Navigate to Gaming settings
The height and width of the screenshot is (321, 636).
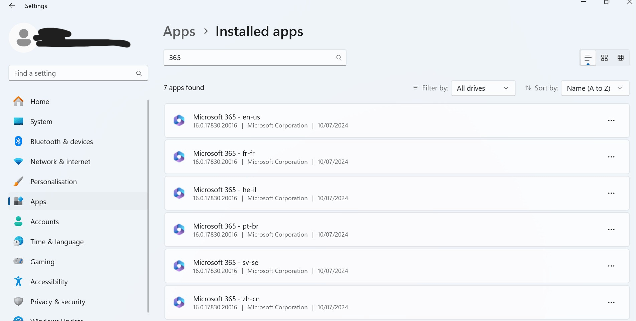pyautogui.click(x=78, y=262)
